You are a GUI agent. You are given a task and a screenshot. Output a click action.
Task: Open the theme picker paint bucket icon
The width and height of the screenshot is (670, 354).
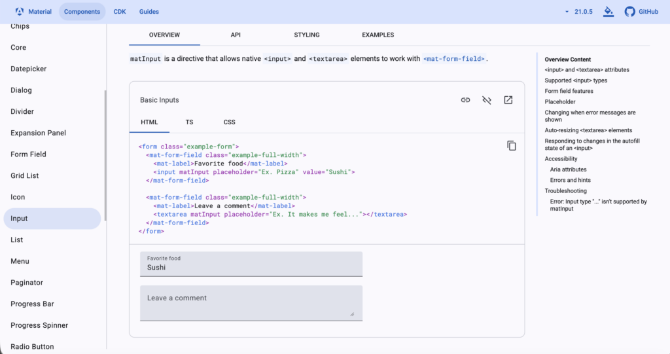(608, 12)
